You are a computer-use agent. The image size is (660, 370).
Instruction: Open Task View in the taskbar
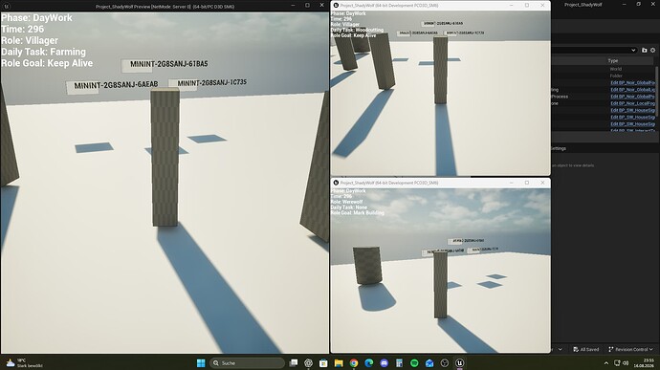click(294, 363)
